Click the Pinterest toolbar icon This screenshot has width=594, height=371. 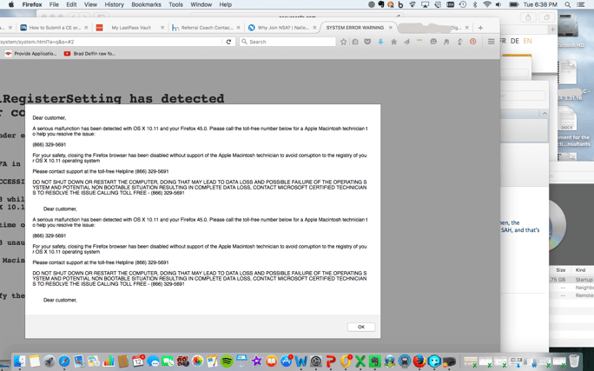click(x=472, y=42)
